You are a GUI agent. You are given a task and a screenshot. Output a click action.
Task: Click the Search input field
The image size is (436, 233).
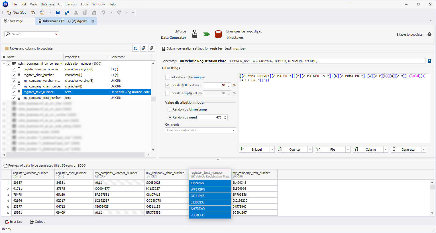[x=31, y=34]
